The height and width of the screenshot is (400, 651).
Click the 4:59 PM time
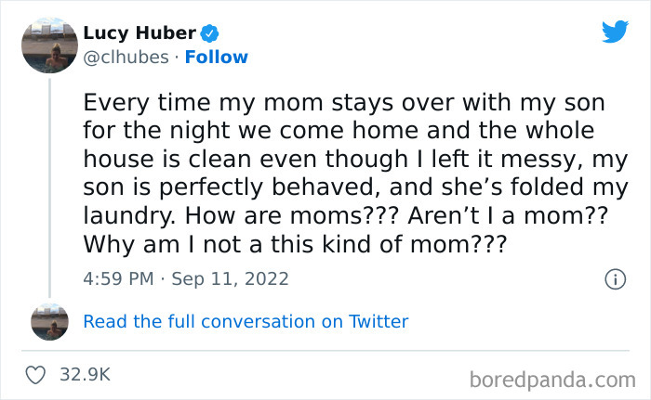tap(116, 278)
